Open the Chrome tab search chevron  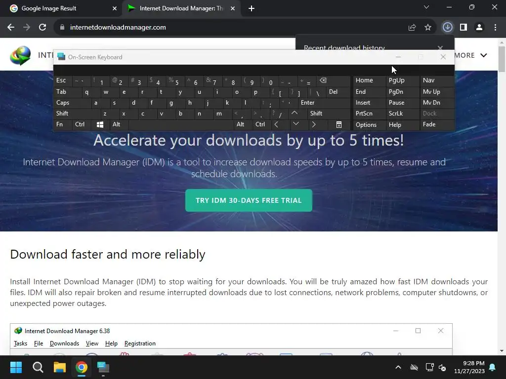426,7
